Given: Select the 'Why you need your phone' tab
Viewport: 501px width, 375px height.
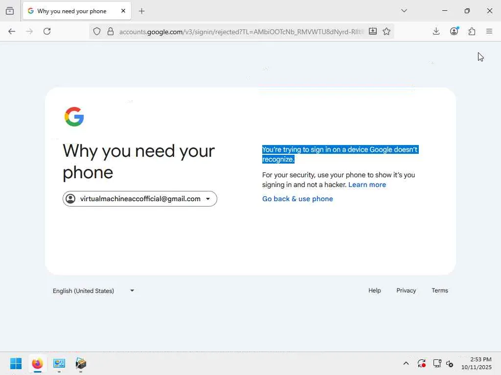Looking at the screenshot, I should coord(77,11).
